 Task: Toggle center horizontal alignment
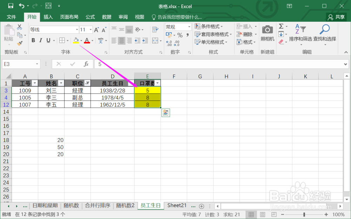point(121,41)
